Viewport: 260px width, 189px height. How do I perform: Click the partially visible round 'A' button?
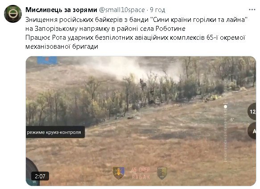(252, 131)
